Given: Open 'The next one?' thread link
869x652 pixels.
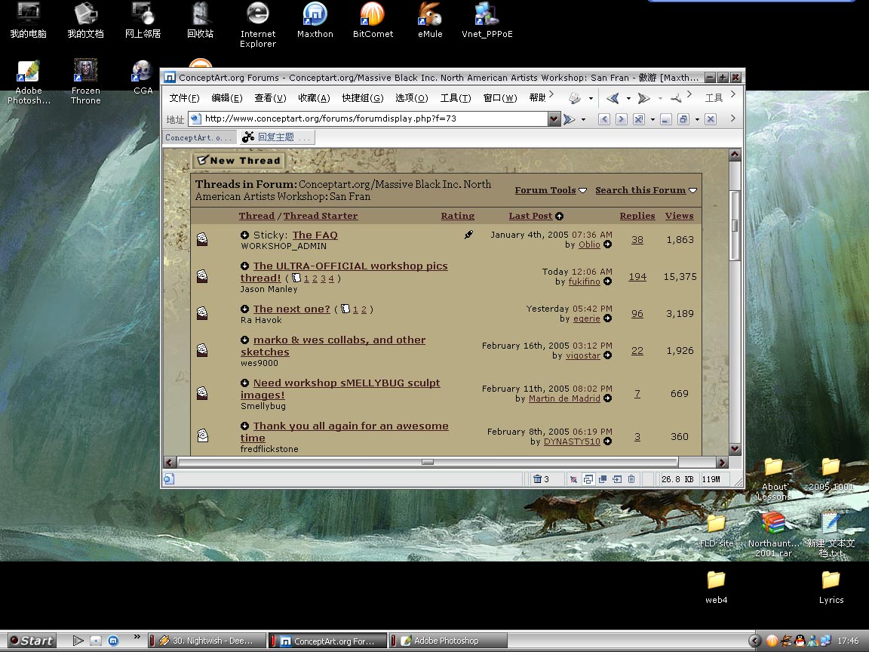Looking at the screenshot, I should click(x=291, y=309).
